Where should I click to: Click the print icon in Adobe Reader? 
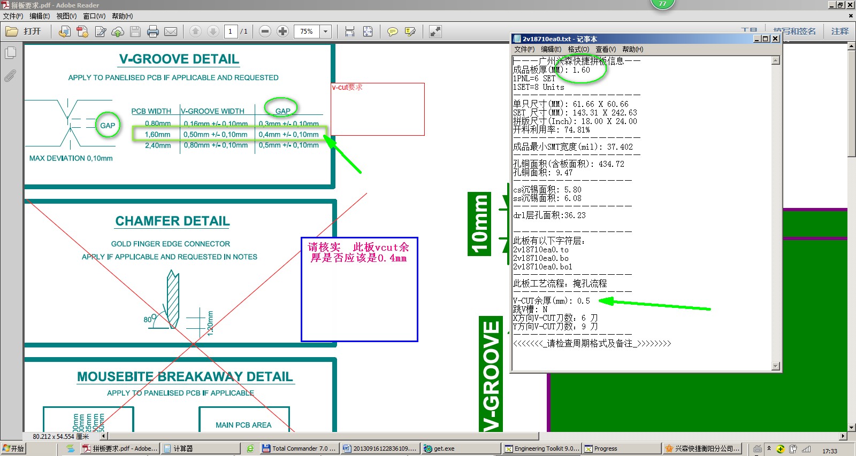point(153,32)
